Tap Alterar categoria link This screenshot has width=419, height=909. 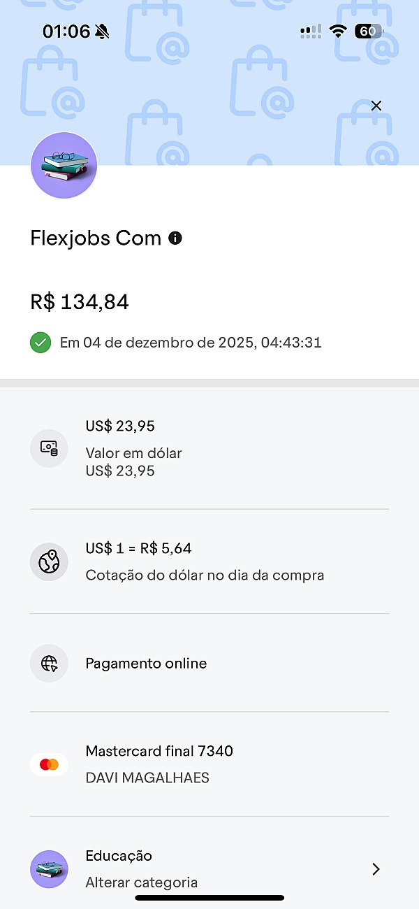pyautogui.click(x=141, y=882)
